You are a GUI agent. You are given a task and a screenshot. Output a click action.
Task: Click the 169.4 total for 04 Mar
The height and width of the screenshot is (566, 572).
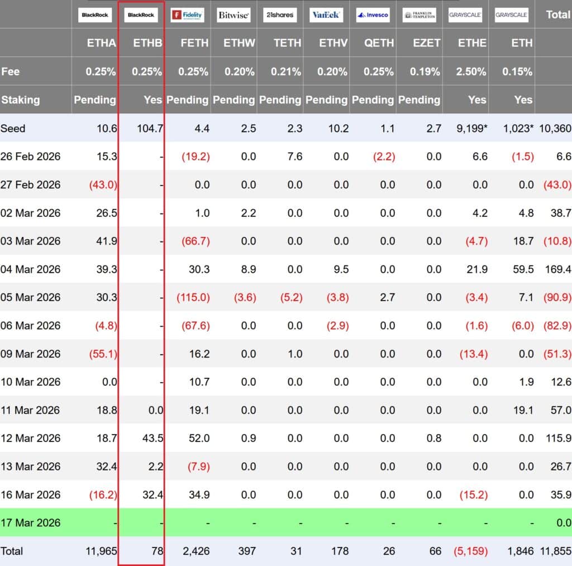pyautogui.click(x=558, y=269)
